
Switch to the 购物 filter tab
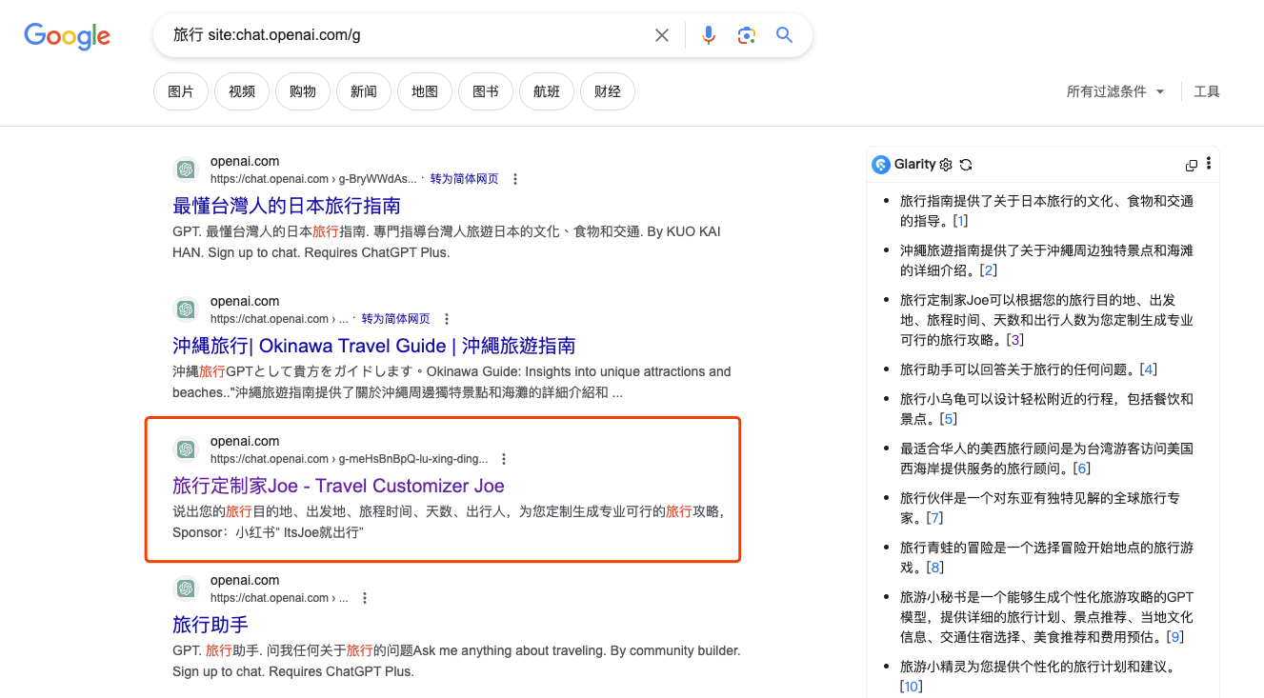click(303, 91)
